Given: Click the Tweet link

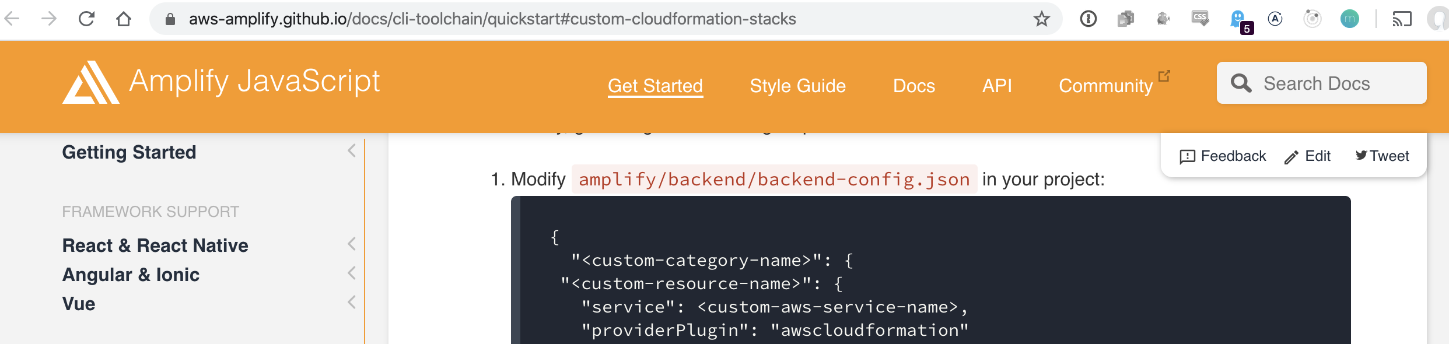Looking at the screenshot, I should click(1382, 156).
